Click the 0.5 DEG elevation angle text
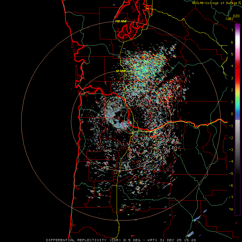 (132, 240)
